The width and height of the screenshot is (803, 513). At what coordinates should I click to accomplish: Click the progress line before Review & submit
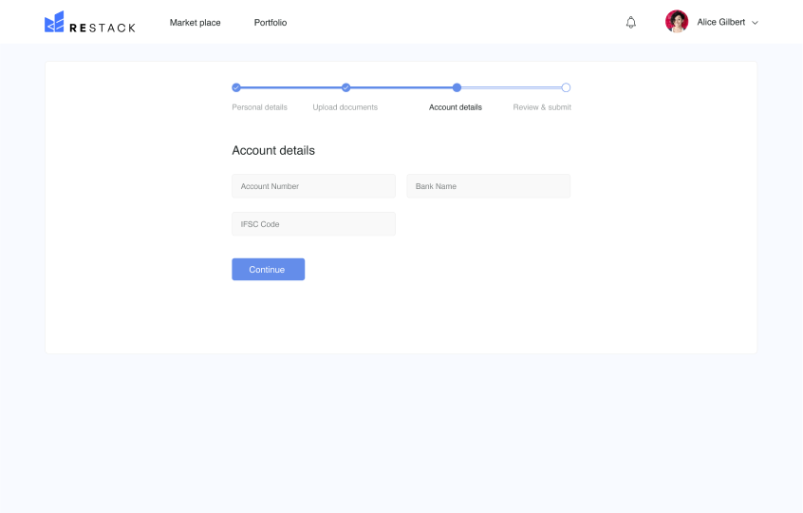point(511,87)
